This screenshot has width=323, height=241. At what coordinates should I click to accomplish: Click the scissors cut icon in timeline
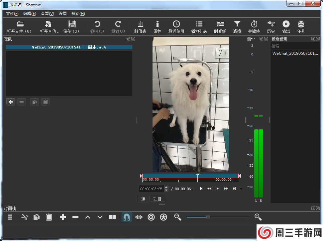pyautogui.click(x=24, y=217)
